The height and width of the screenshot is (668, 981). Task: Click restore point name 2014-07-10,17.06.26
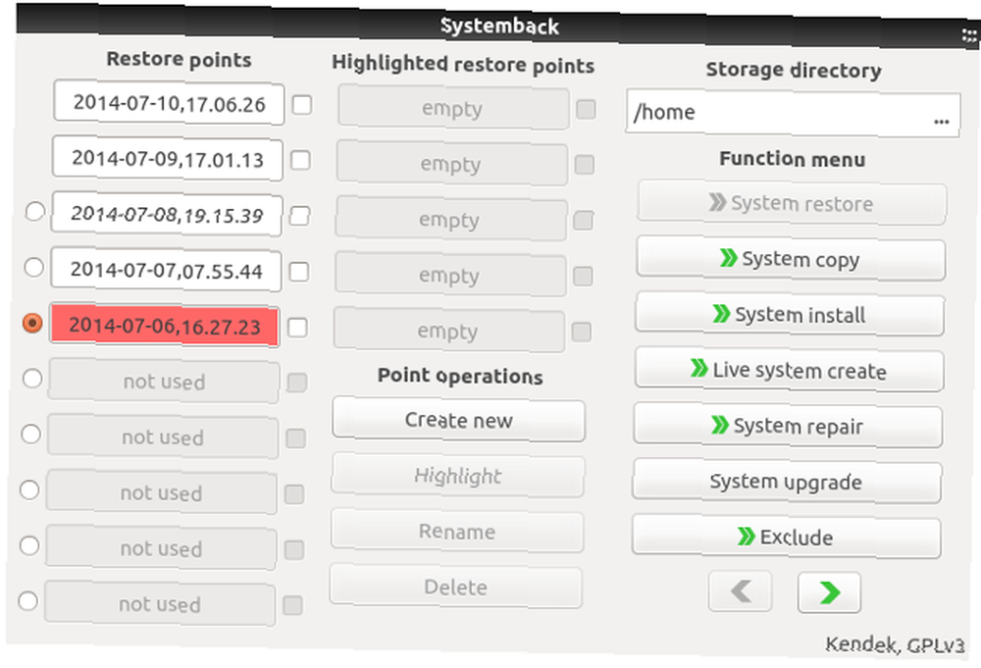(169, 103)
